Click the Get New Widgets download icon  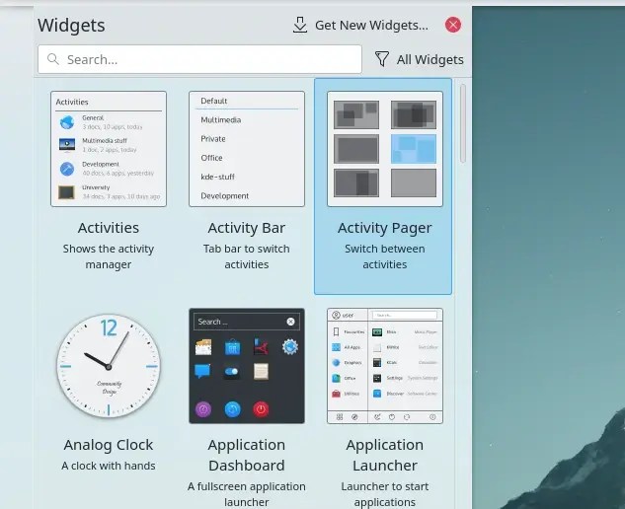coord(300,25)
